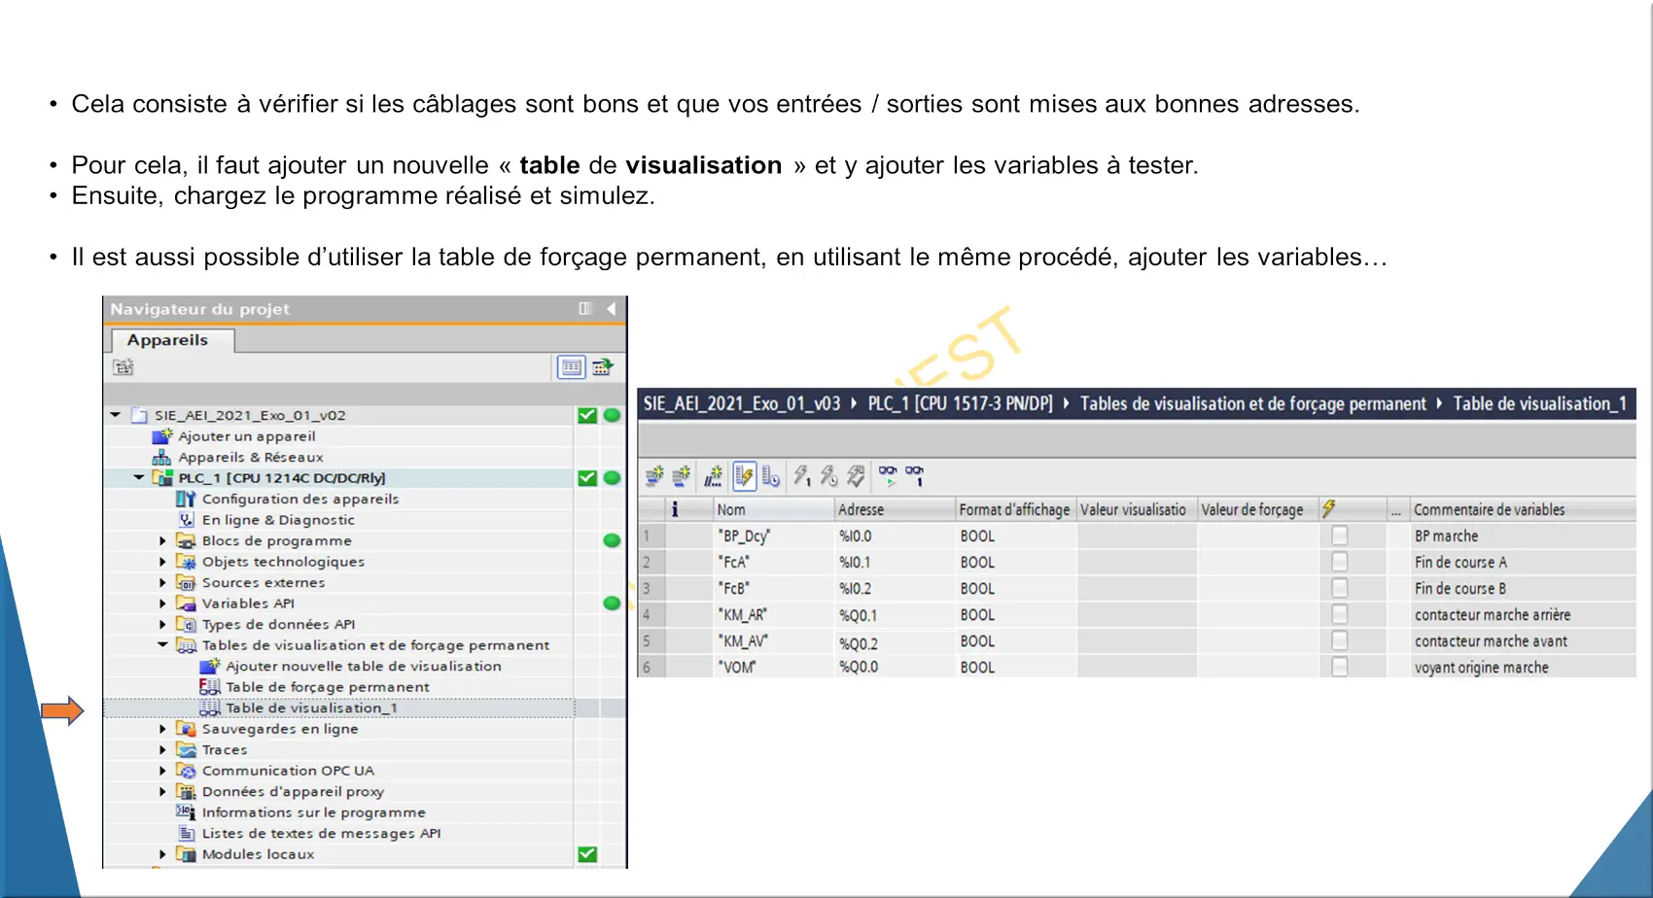Expand Communication OPC UA folder
Screen dimensions: 1653x898
click(162, 770)
